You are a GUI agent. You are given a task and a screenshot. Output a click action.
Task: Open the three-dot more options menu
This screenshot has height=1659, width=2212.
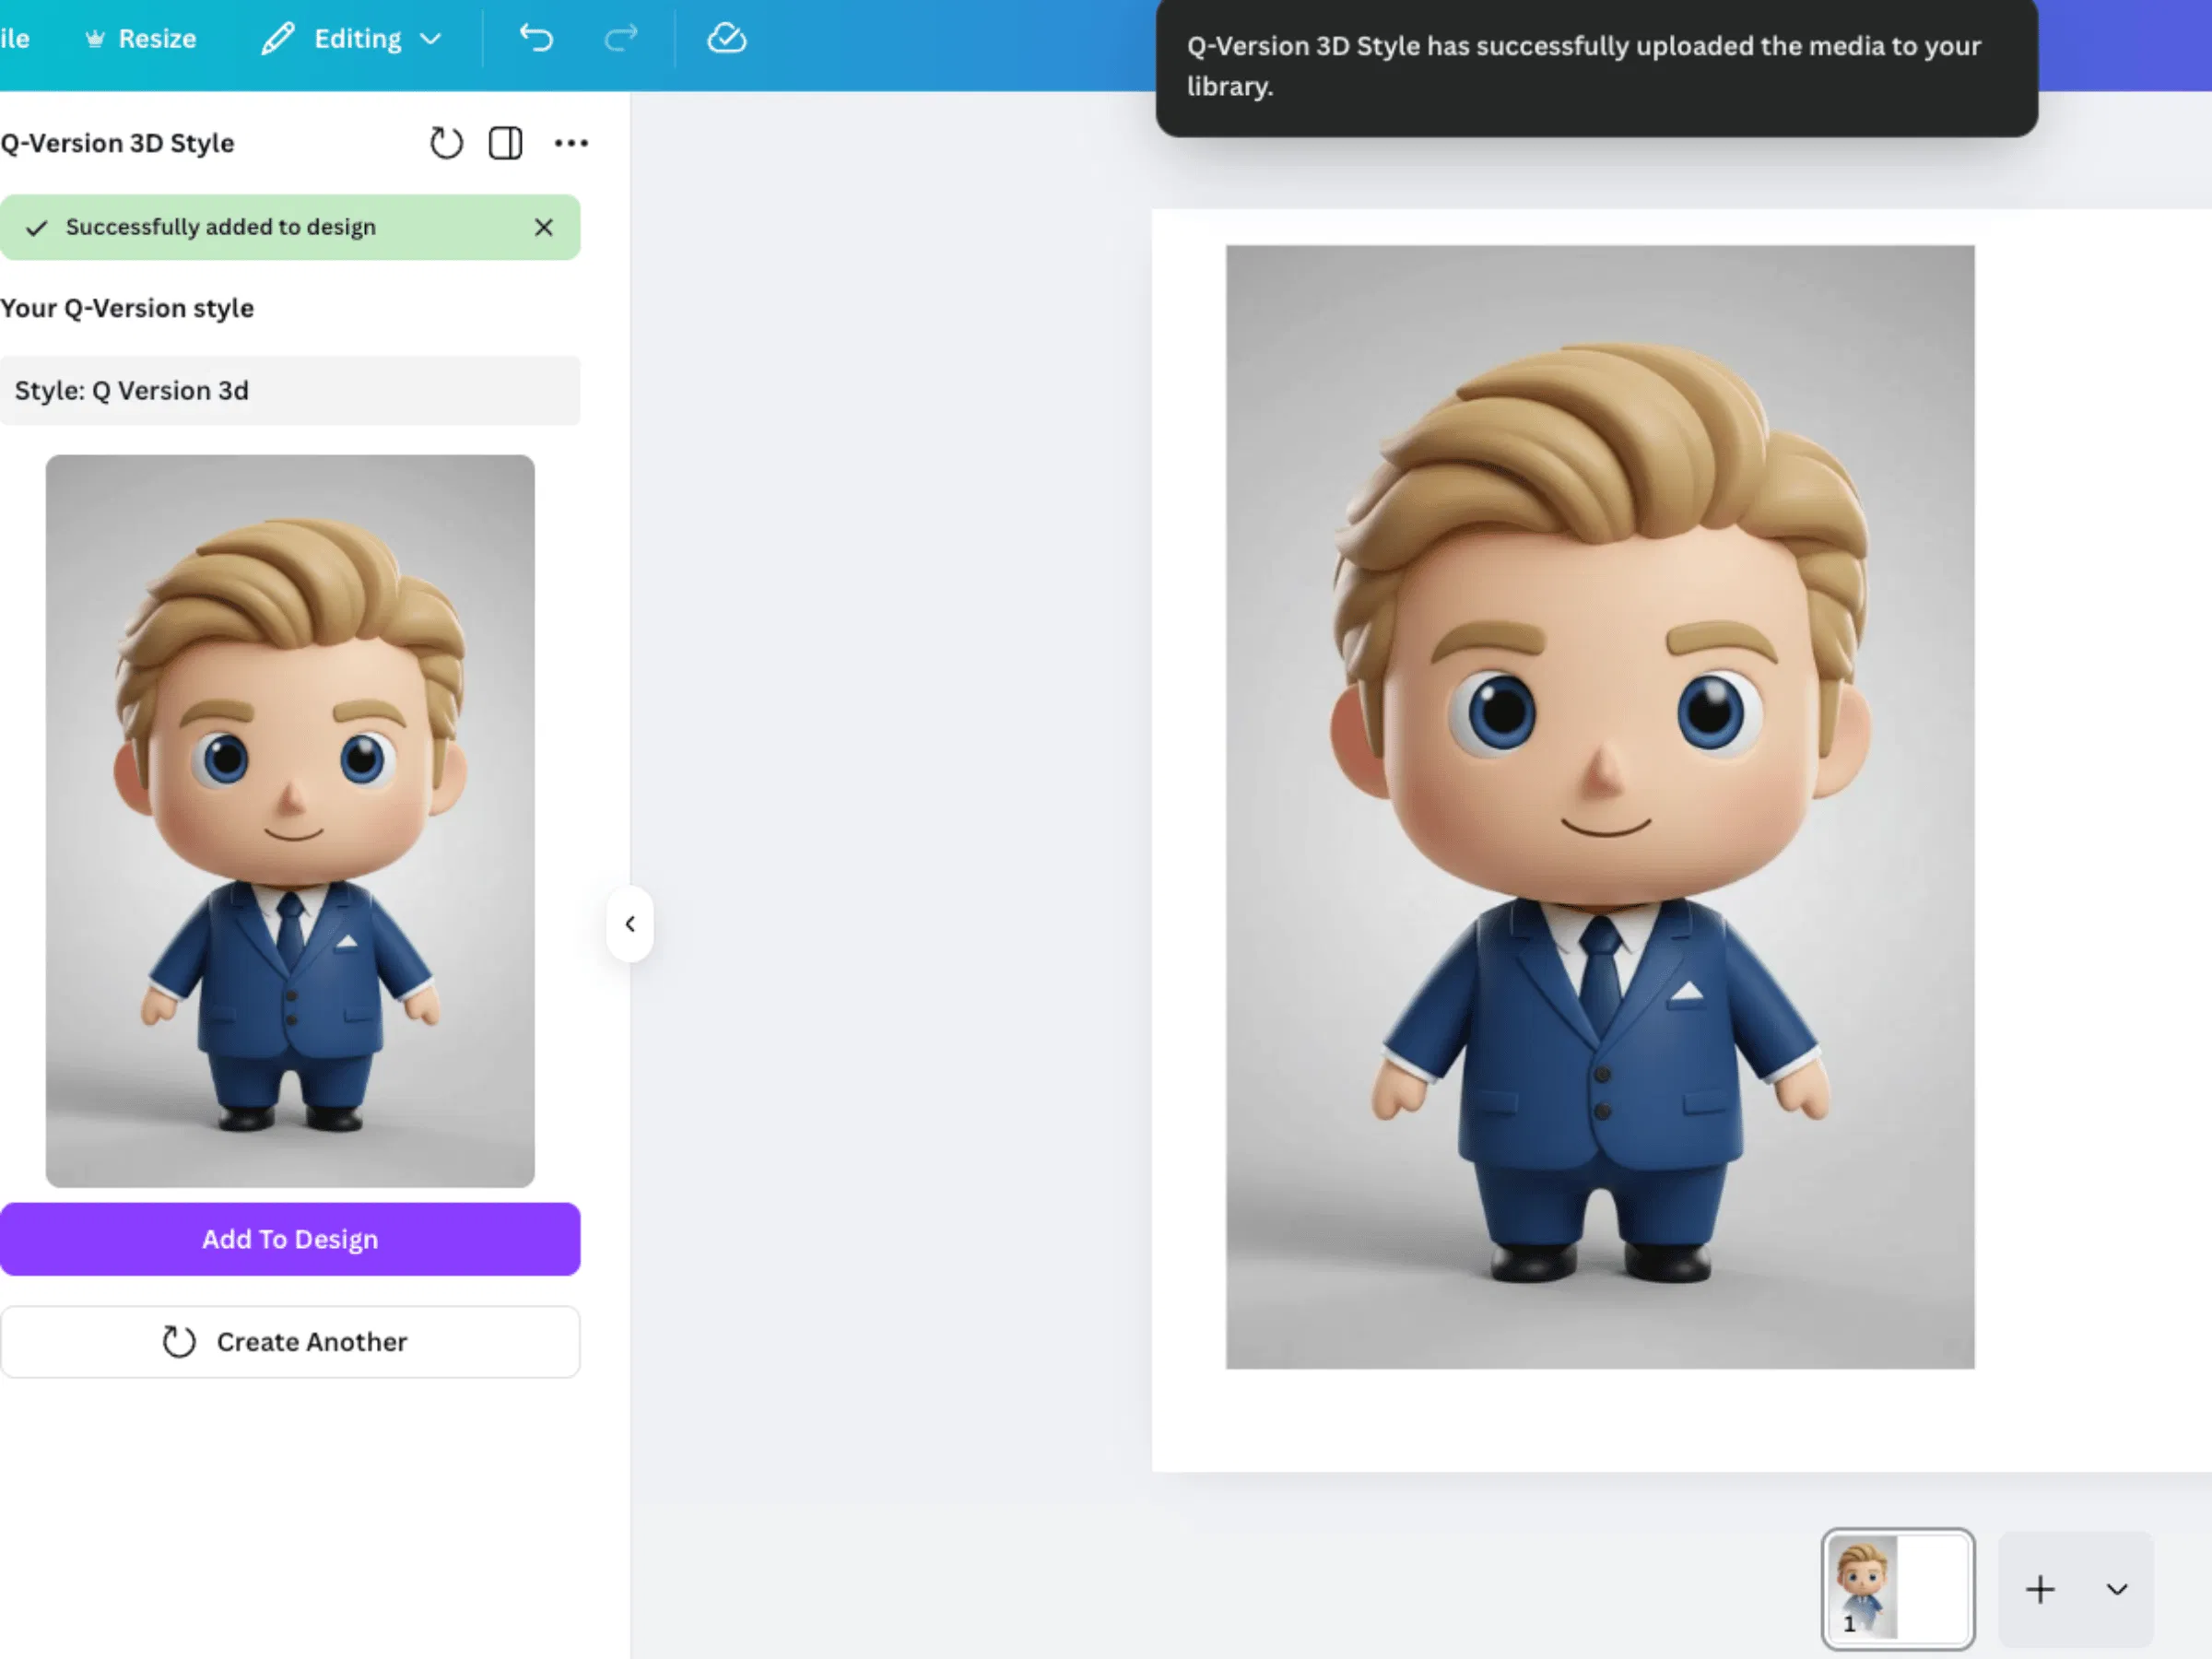(x=571, y=143)
